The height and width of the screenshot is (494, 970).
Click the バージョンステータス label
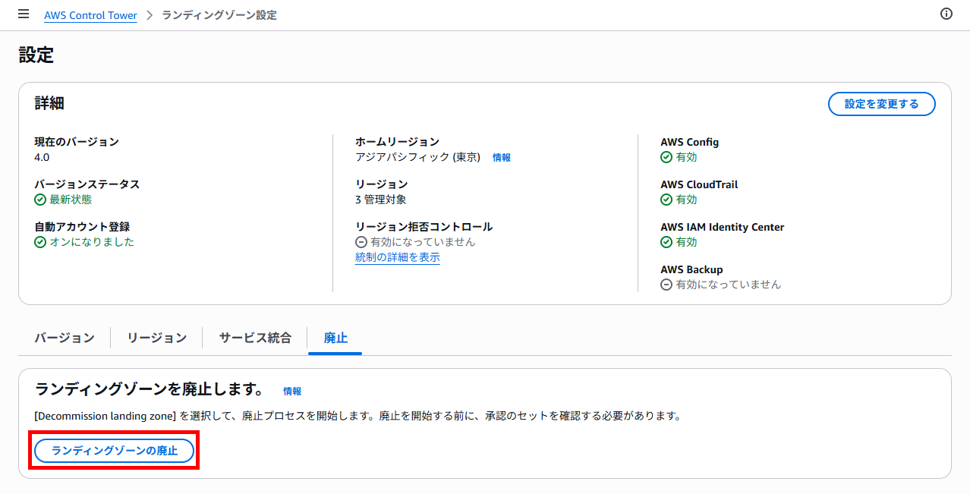pyautogui.click(x=87, y=184)
